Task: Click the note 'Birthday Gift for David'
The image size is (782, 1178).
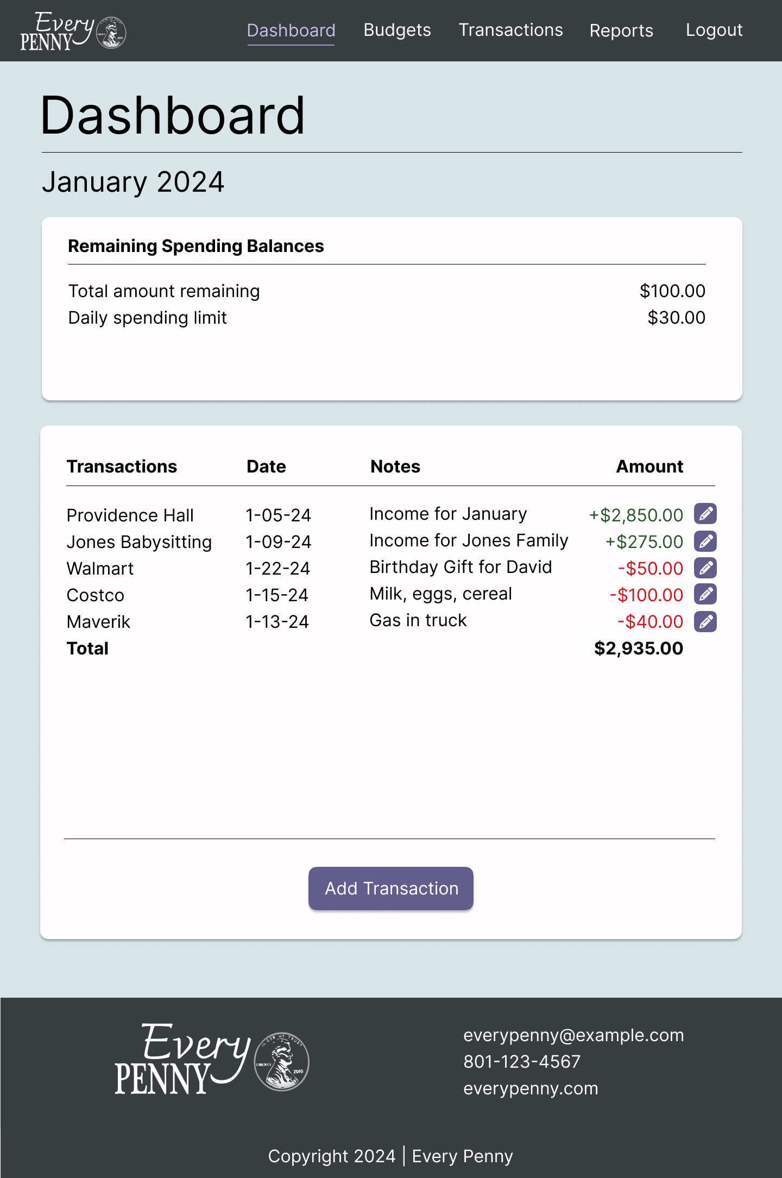Action: (x=461, y=567)
